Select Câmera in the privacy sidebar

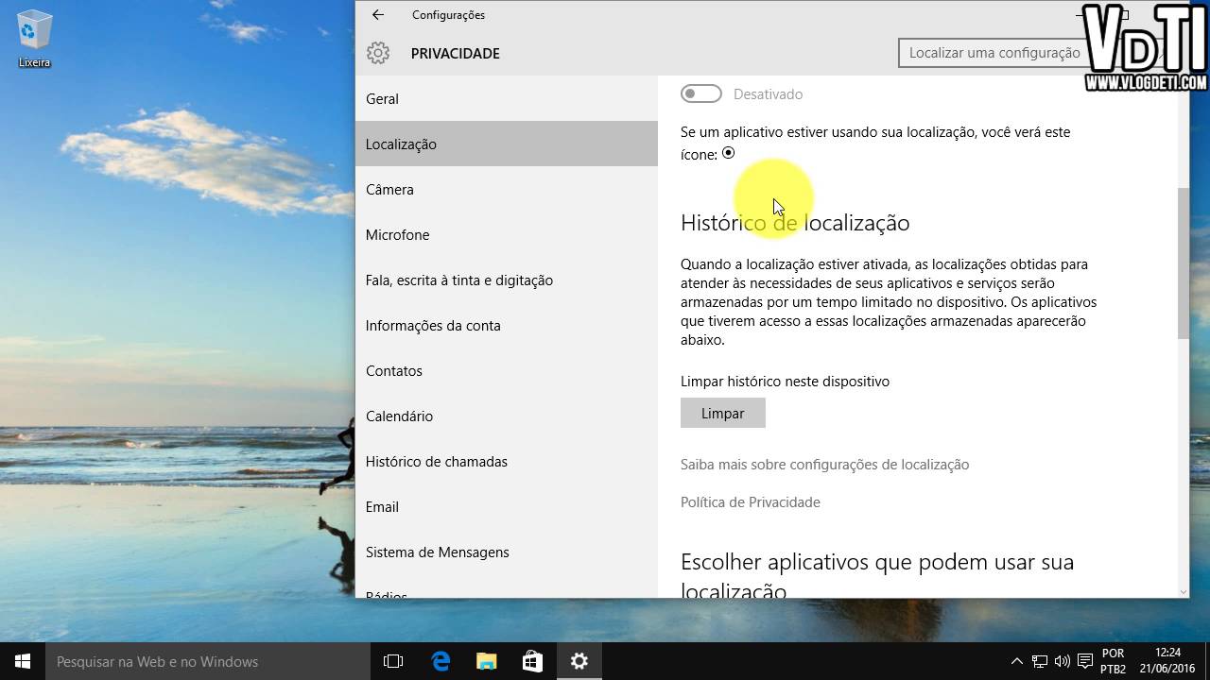coord(389,189)
